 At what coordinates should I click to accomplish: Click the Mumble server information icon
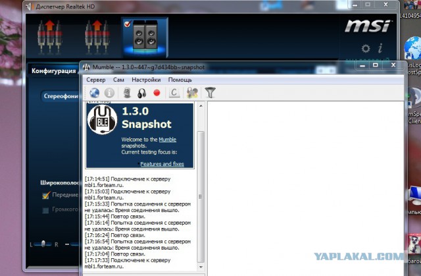[x=109, y=93]
